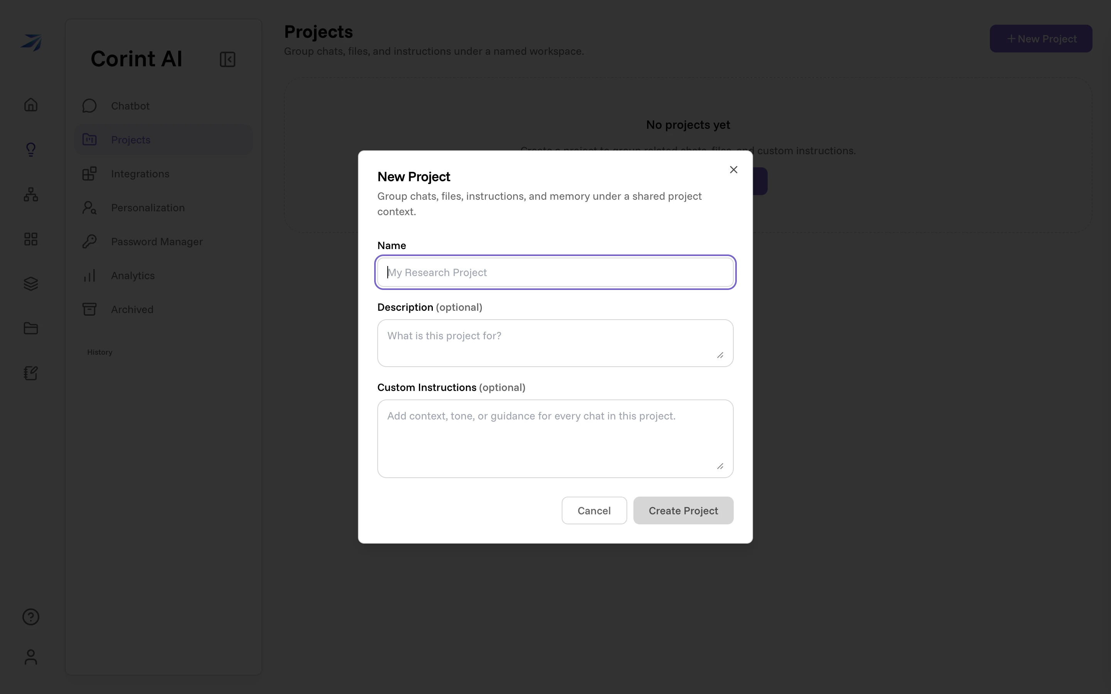Image resolution: width=1111 pixels, height=694 pixels.
Task: Grab the Description field resize handle
Action: pyautogui.click(x=720, y=355)
